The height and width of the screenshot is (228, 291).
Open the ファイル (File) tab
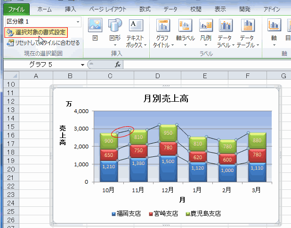15,9
